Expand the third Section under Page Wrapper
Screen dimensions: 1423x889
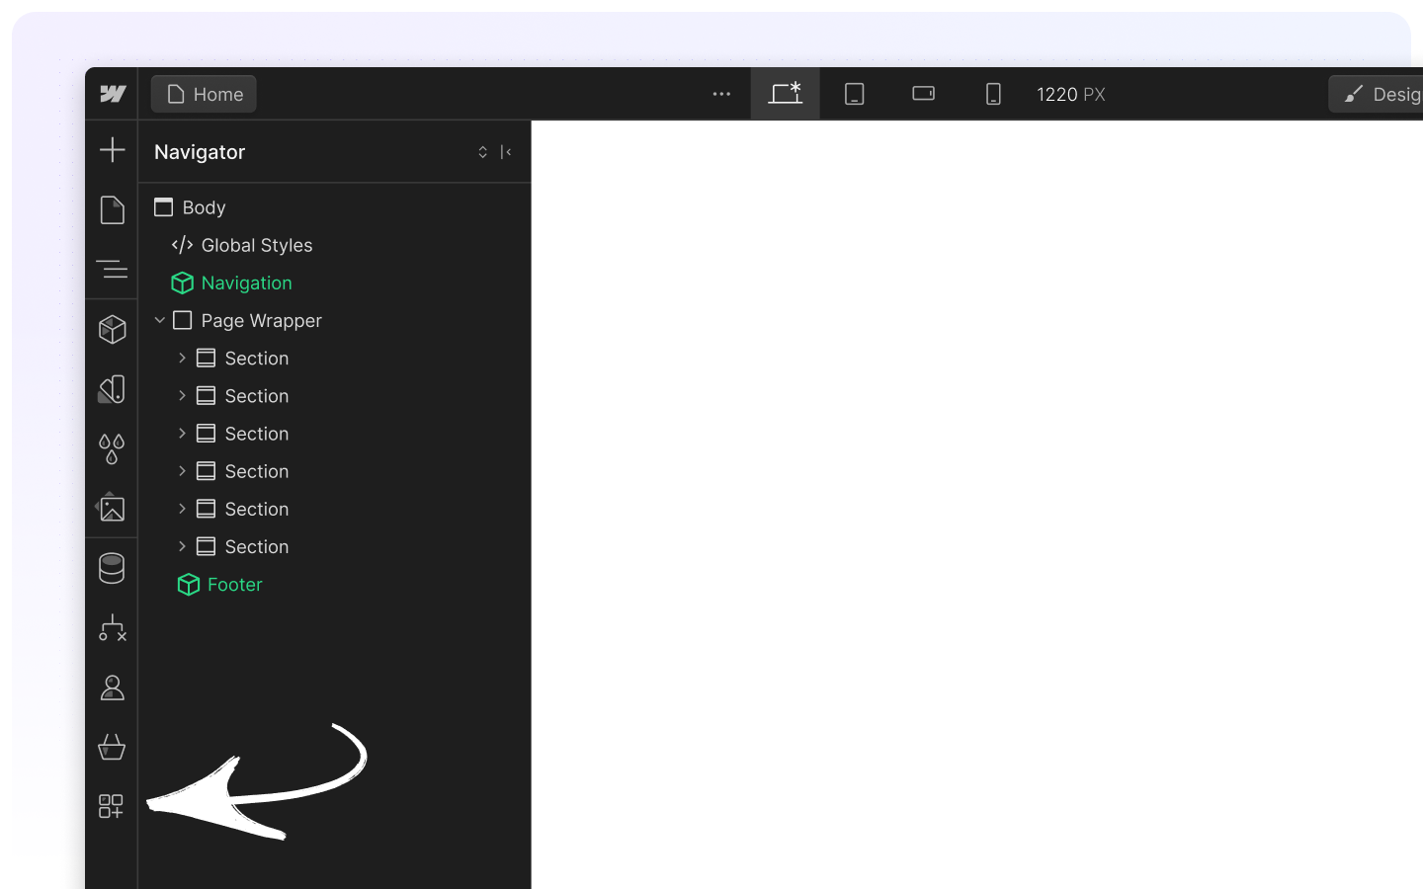pyautogui.click(x=182, y=433)
